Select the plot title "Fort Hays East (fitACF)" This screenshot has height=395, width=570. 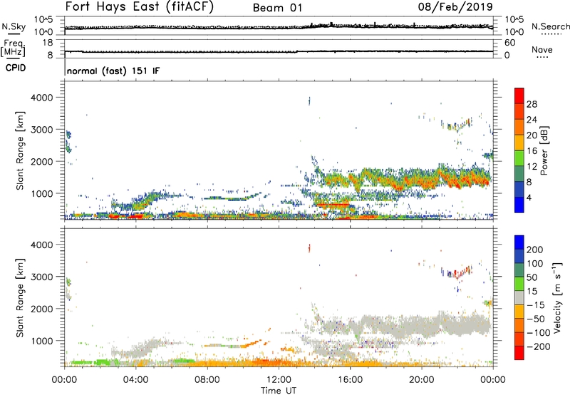pyautogui.click(x=140, y=6)
